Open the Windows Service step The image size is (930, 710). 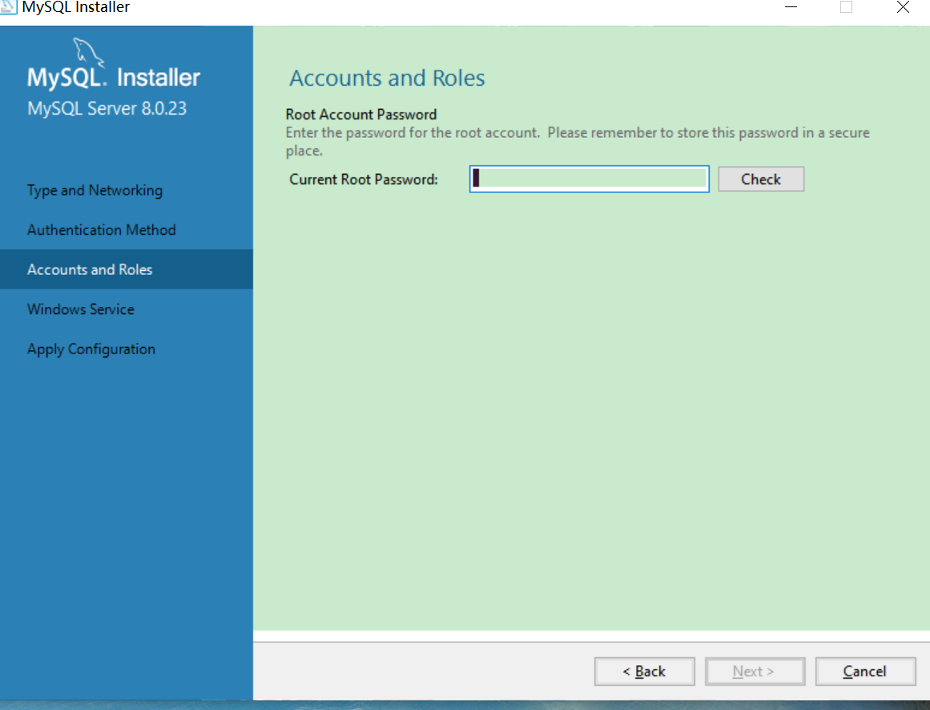point(81,309)
